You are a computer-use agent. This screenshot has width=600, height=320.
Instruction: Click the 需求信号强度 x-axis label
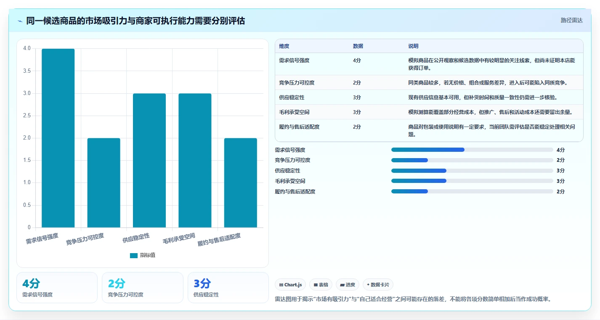tap(42, 238)
